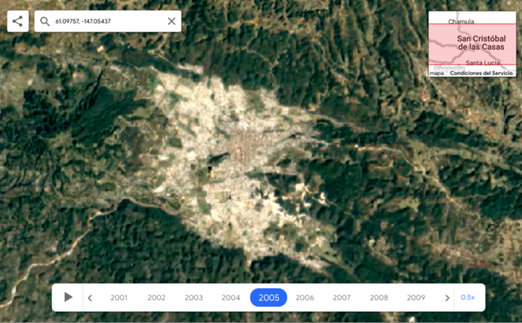Screen dimensions: 522x323
Task: Select year 2002 on timeline
Action: click(x=157, y=298)
